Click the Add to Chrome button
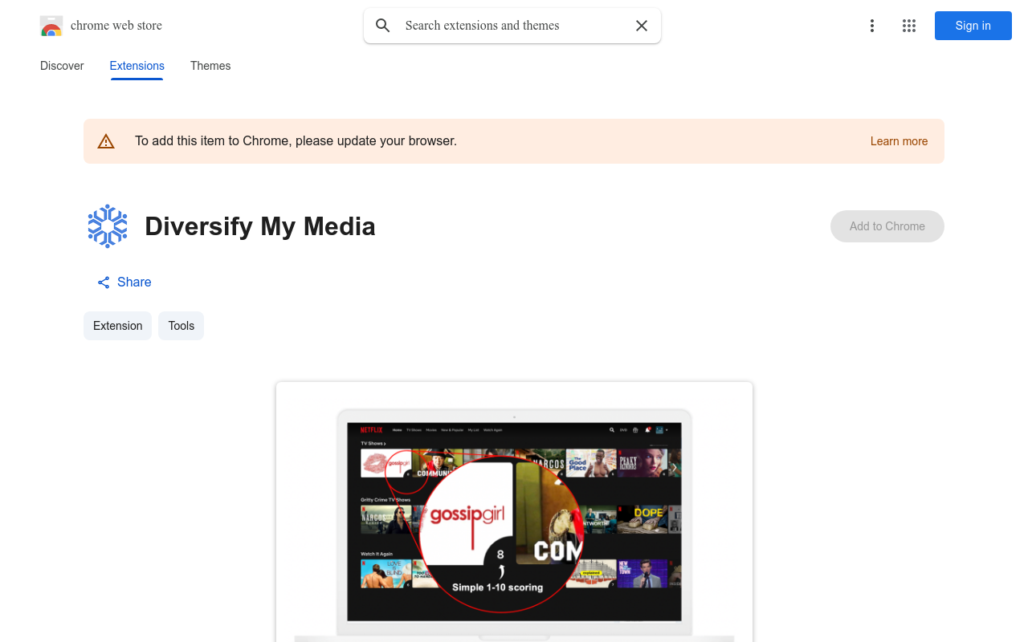The height and width of the screenshot is (642, 1028). [x=887, y=226]
